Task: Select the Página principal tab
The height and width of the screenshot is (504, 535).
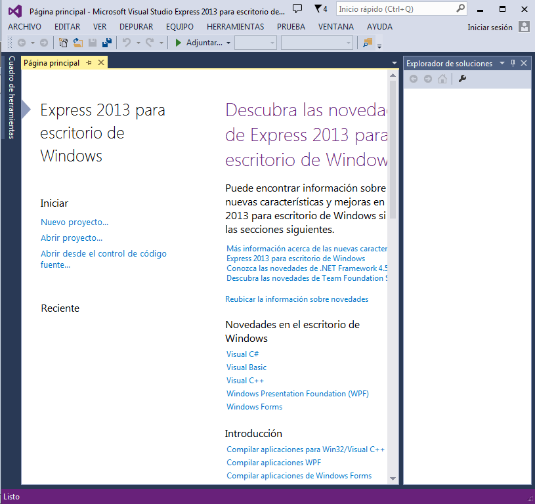Action: 51,63
